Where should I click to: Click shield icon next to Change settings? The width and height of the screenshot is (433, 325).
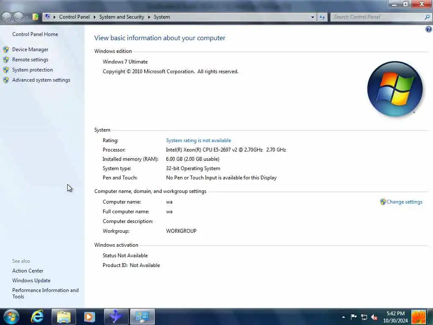pyautogui.click(x=383, y=202)
